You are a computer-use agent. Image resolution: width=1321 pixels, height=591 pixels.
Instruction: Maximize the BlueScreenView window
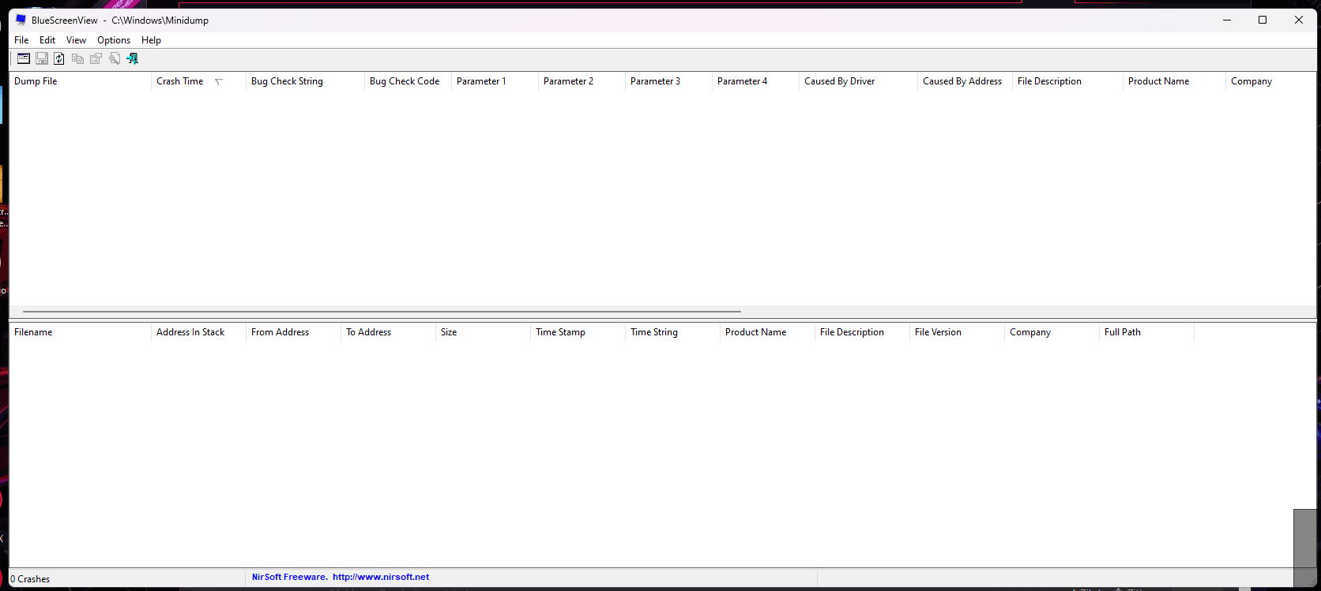(1263, 20)
